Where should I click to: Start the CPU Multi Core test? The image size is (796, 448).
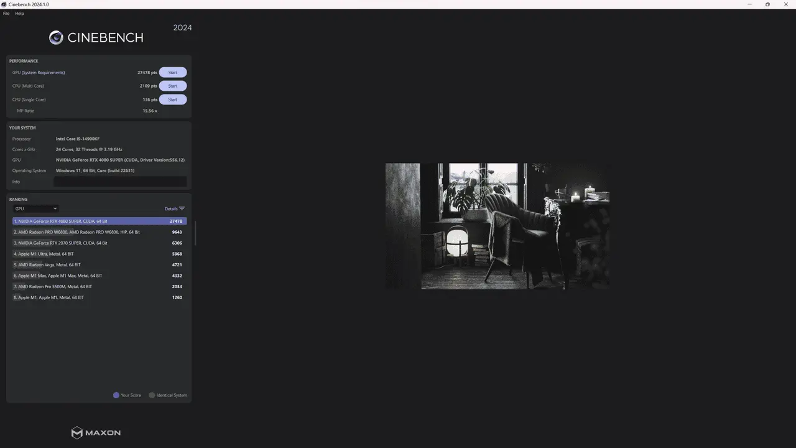tap(172, 86)
